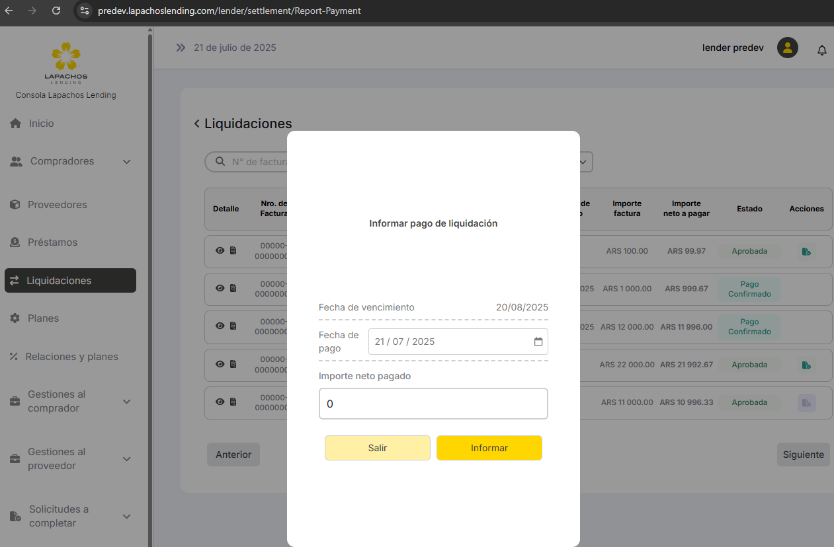The height and width of the screenshot is (547, 834).
Task: Click the back chevron beside Liquidaciones title
Action: coord(196,124)
